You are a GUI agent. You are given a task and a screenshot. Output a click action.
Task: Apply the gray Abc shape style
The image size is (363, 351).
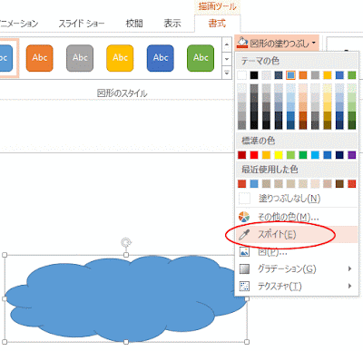80,58
